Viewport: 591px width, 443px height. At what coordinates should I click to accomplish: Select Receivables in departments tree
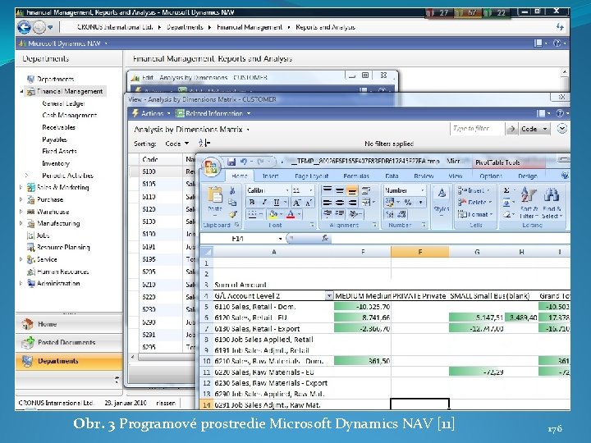click(x=59, y=127)
